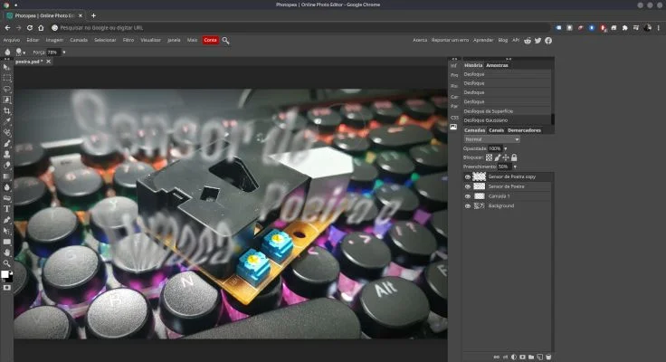Toggle lock all padlock
666x362 pixels.
(x=514, y=157)
